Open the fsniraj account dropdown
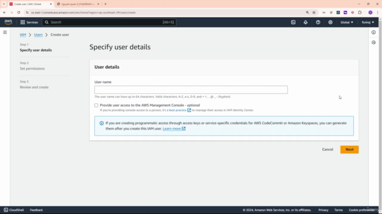Screen dimensions: 382x214 point(368,23)
